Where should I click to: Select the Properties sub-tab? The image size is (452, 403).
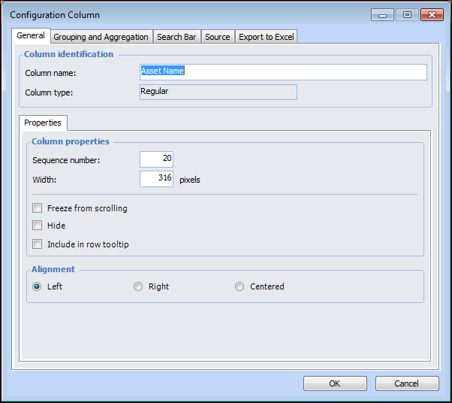point(43,123)
